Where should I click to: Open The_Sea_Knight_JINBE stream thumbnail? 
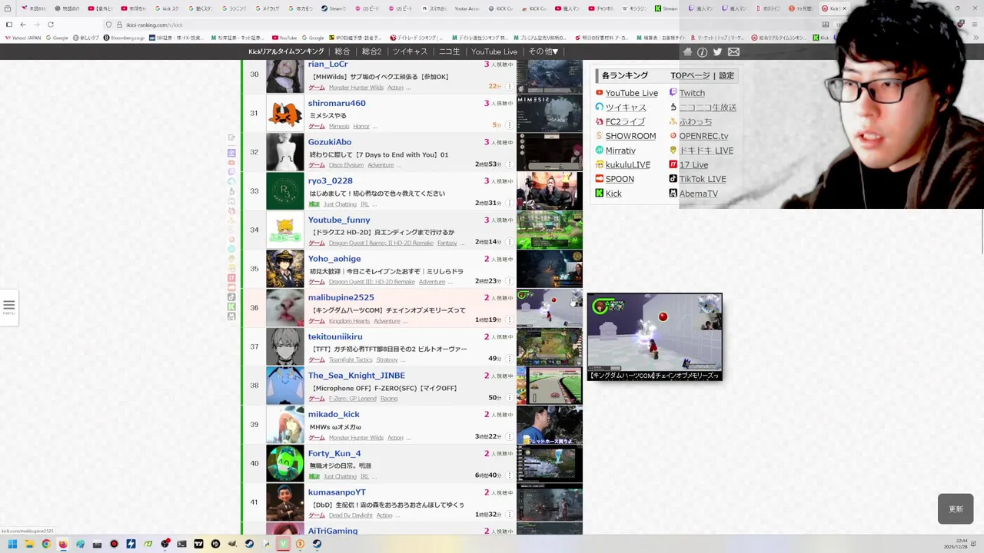pyautogui.click(x=549, y=386)
